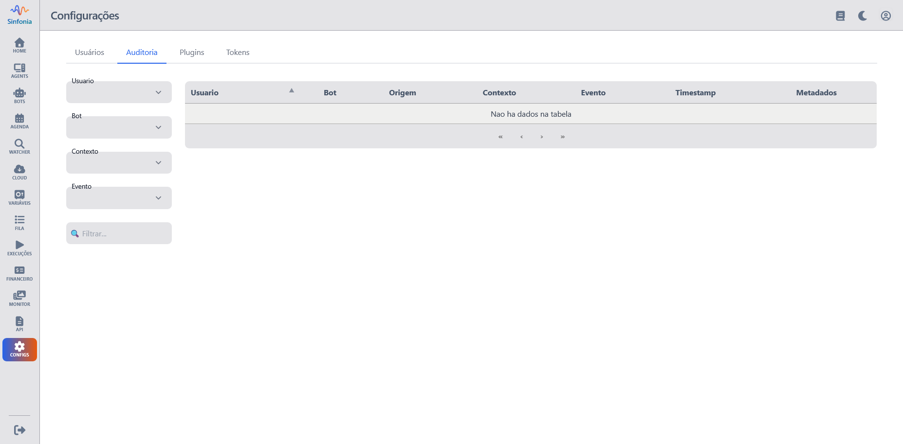
Task: Switch to the Plugins tab
Action: click(192, 53)
